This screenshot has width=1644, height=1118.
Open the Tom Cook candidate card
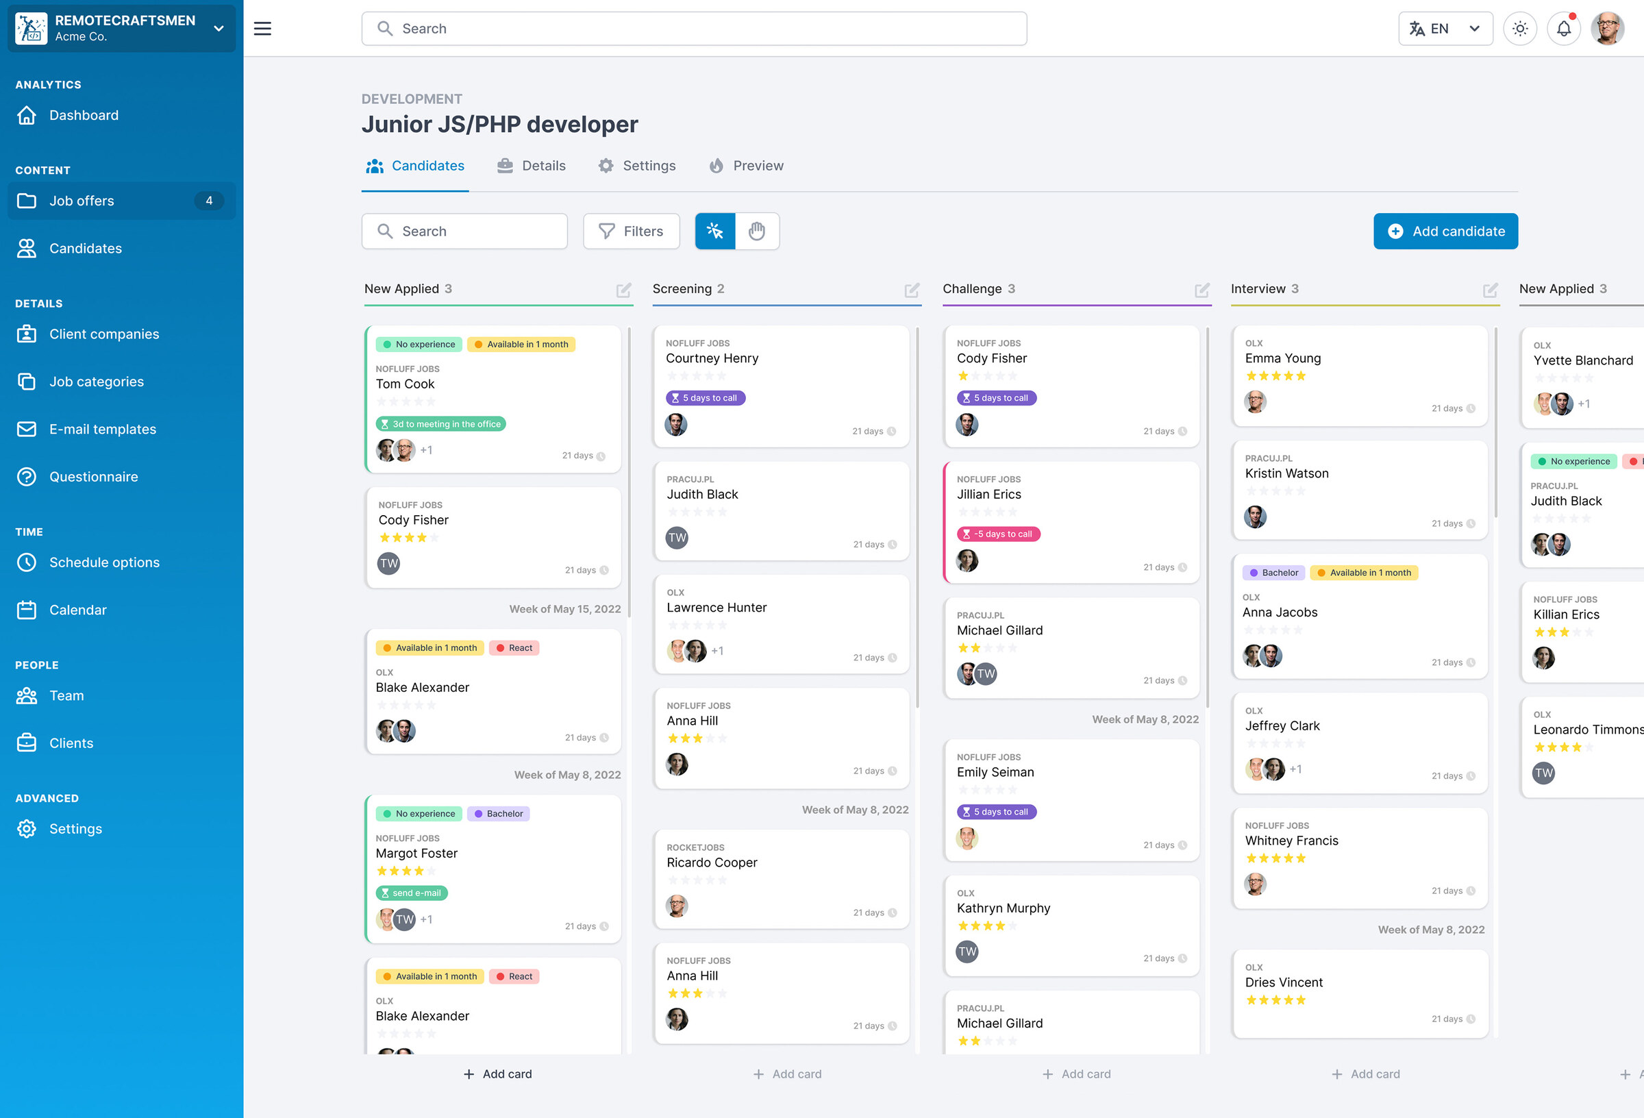(493, 399)
